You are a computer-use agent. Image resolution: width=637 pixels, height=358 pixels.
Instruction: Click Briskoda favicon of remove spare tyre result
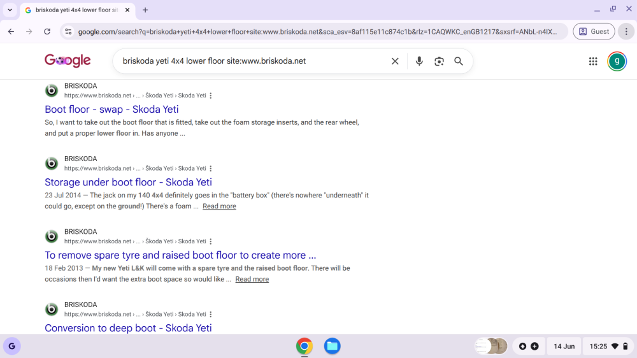[x=52, y=236]
